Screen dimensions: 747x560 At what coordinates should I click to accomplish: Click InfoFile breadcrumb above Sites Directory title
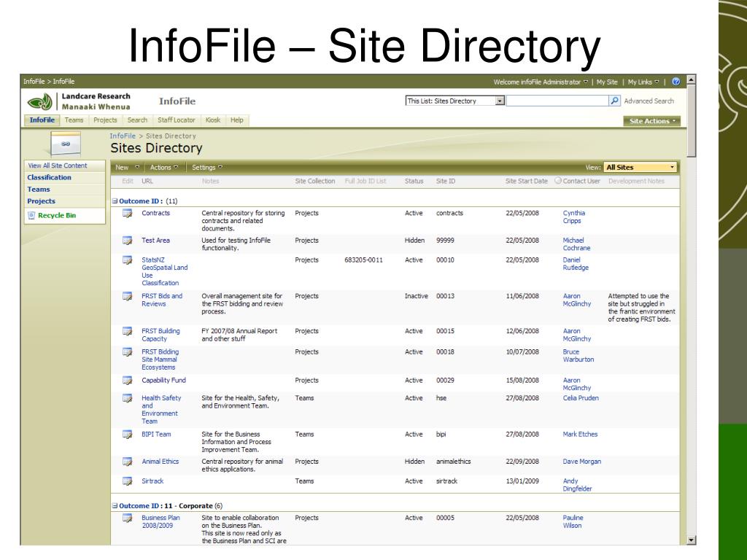click(123, 136)
